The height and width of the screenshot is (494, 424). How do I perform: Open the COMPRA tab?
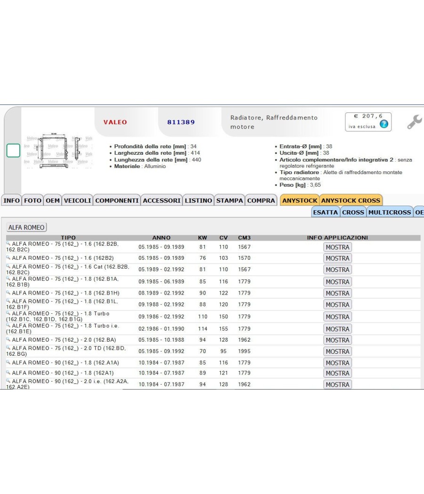point(261,200)
